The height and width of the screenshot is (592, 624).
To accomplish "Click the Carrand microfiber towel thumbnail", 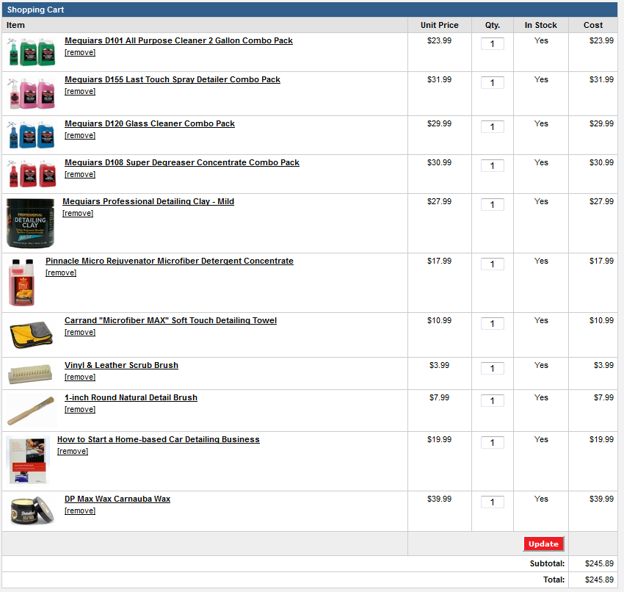I will 32,335.
